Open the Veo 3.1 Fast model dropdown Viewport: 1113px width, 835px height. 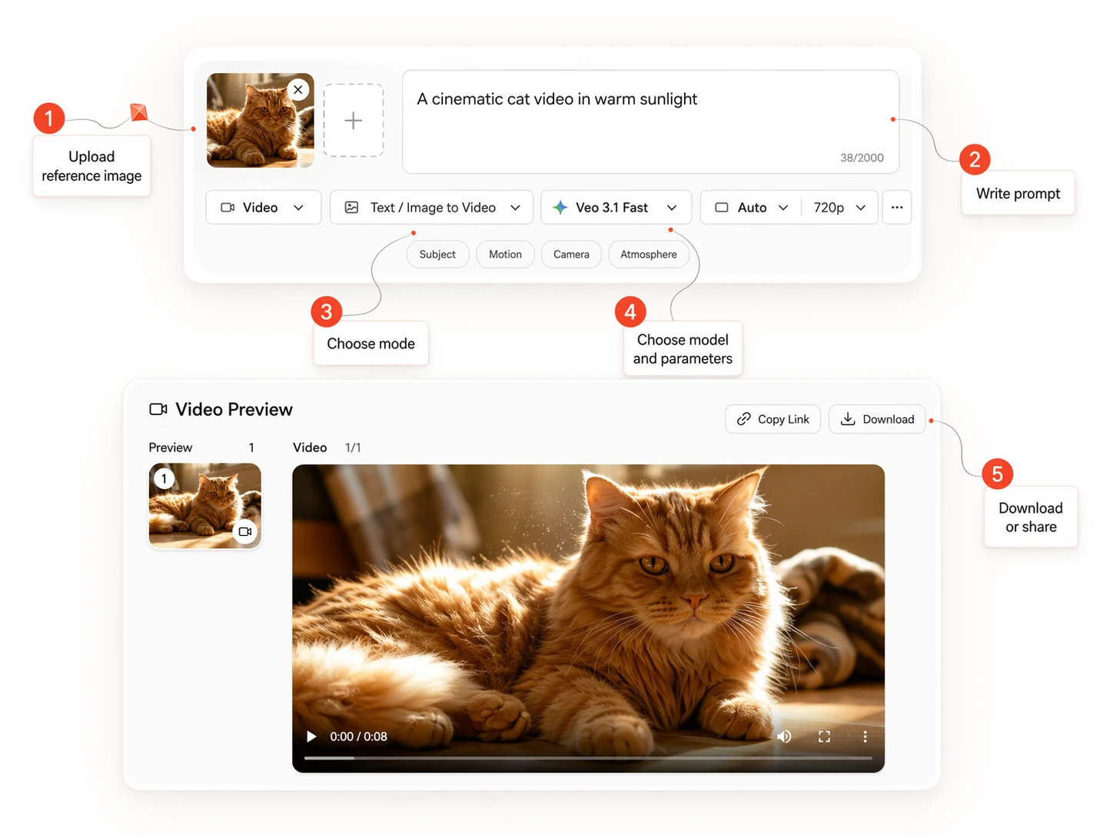pyautogui.click(x=616, y=208)
